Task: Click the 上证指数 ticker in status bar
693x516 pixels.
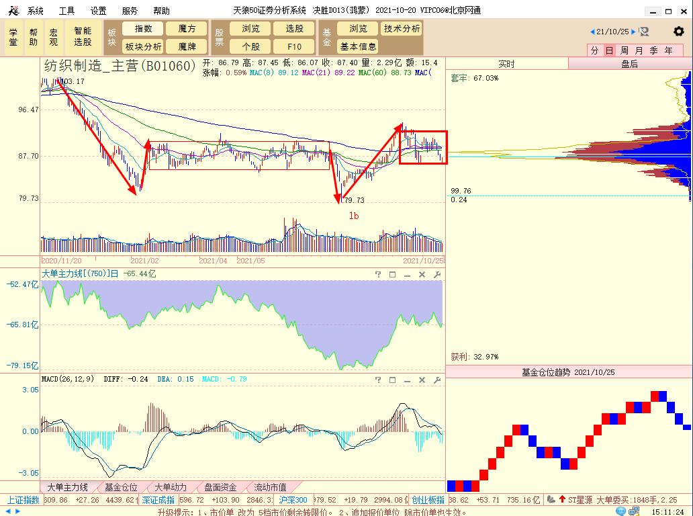Action: [x=23, y=500]
